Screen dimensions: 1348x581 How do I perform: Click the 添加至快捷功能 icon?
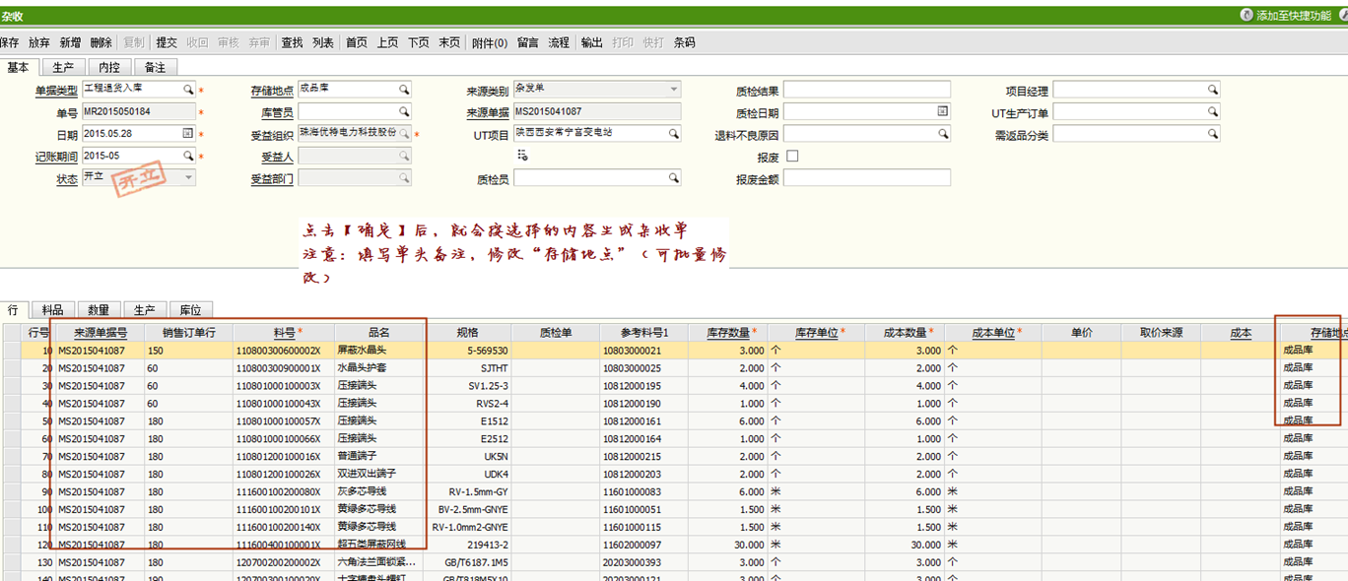pos(1247,16)
